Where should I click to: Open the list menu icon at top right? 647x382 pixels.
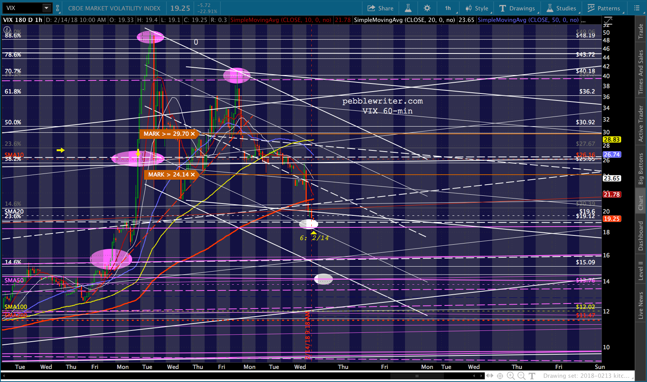point(637,8)
